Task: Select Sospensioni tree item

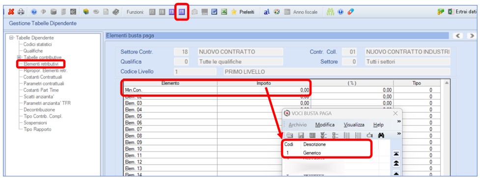Action: tap(35, 123)
